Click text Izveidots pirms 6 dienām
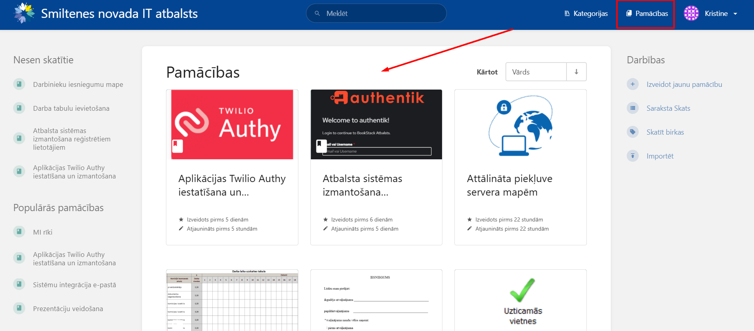Image resolution: width=754 pixels, height=331 pixels. tap(362, 219)
